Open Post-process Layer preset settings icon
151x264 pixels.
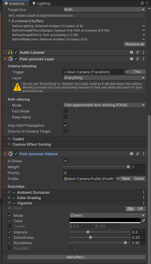[x=137, y=59]
